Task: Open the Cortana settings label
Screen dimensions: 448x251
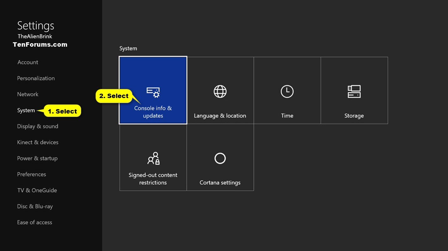Action: [x=220, y=183]
